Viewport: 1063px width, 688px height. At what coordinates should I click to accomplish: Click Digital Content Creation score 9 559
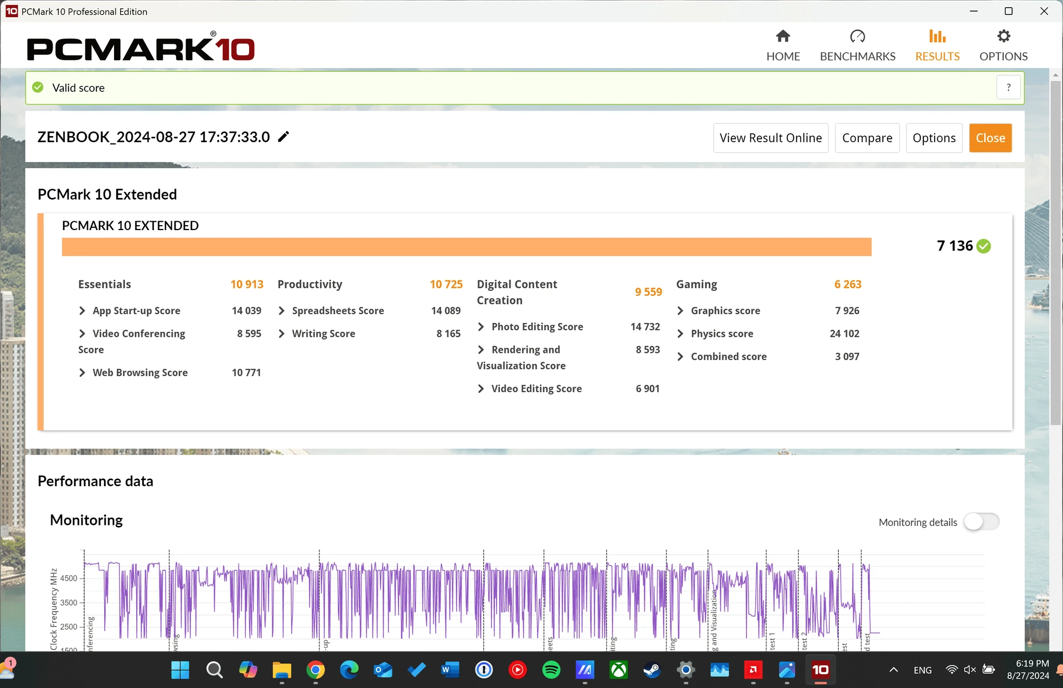(x=648, y=292)
